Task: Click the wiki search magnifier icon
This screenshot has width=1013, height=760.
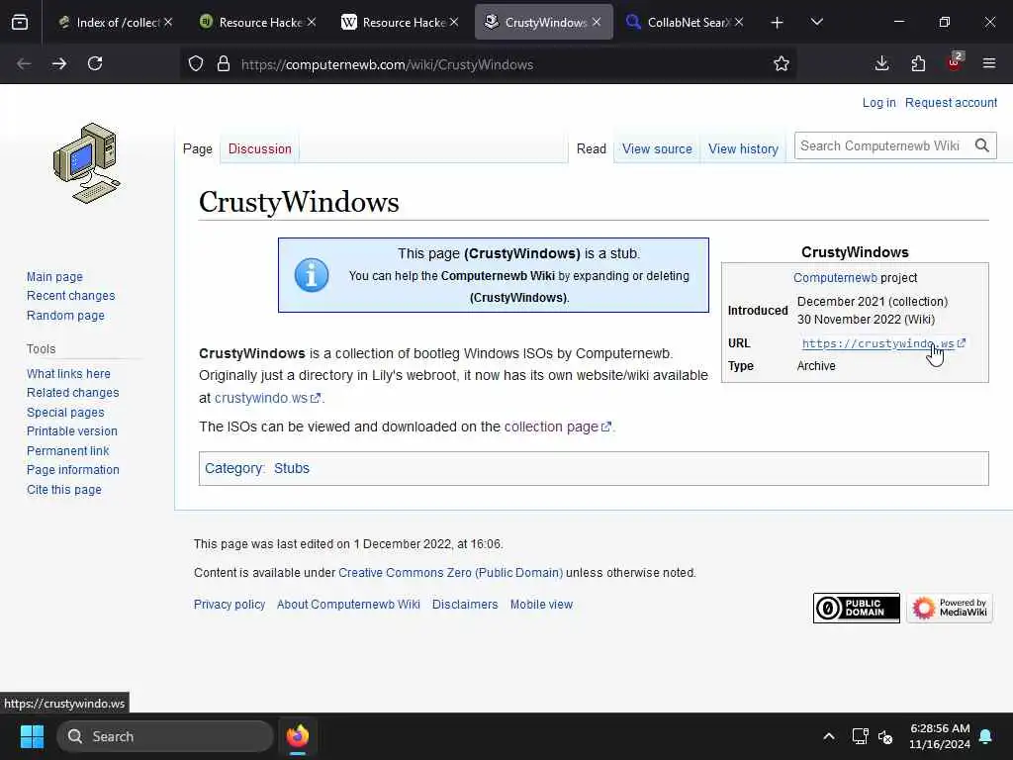Action: pos(982,146)
